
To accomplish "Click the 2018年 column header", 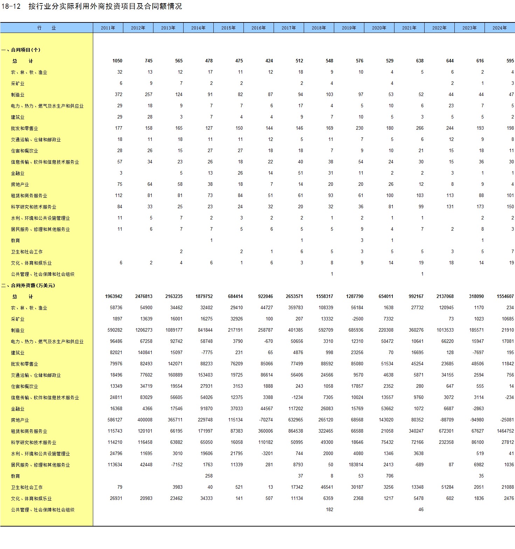I will 319,28.
